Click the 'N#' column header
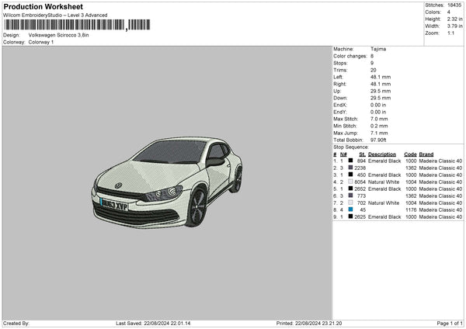The image size is (466, 329). point(343,154)
